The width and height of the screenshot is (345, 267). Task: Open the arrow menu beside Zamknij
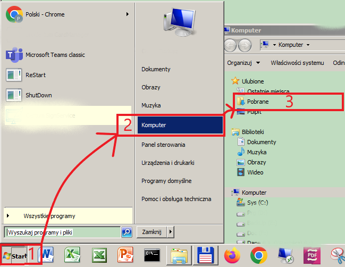[x=170, y=232]
